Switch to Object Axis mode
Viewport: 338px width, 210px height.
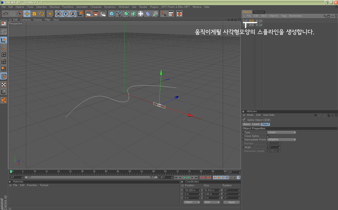click(x=4, y=47)
